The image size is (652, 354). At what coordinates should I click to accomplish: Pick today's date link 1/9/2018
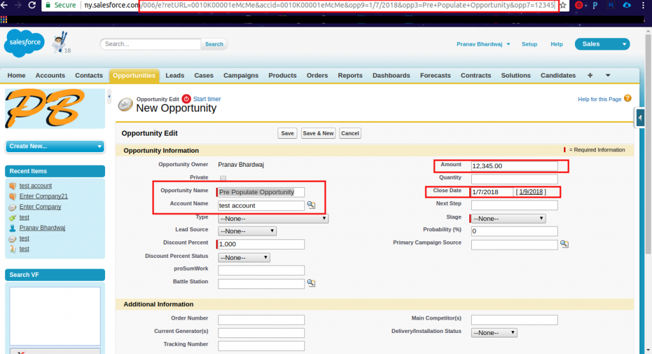click(531, 192)
